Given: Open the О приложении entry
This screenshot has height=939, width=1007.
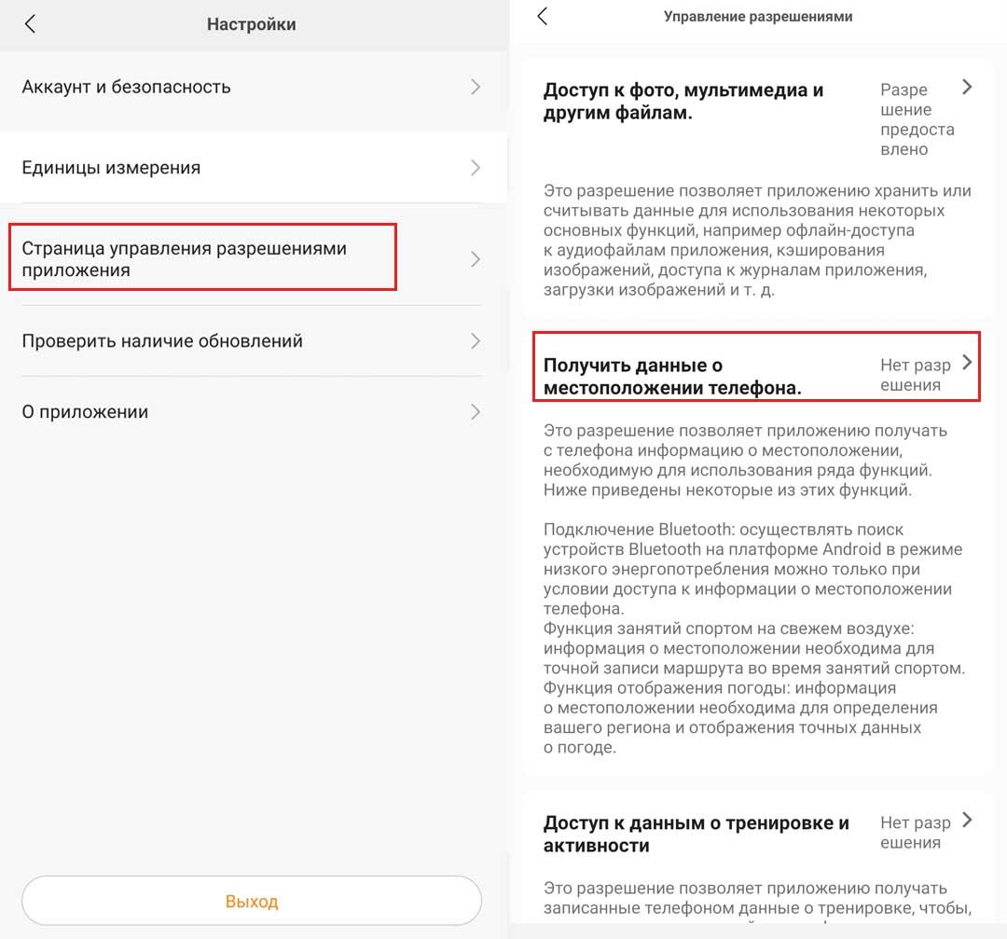Looking at the screenshot, I should pyautogui.click(x=85, y=412).
